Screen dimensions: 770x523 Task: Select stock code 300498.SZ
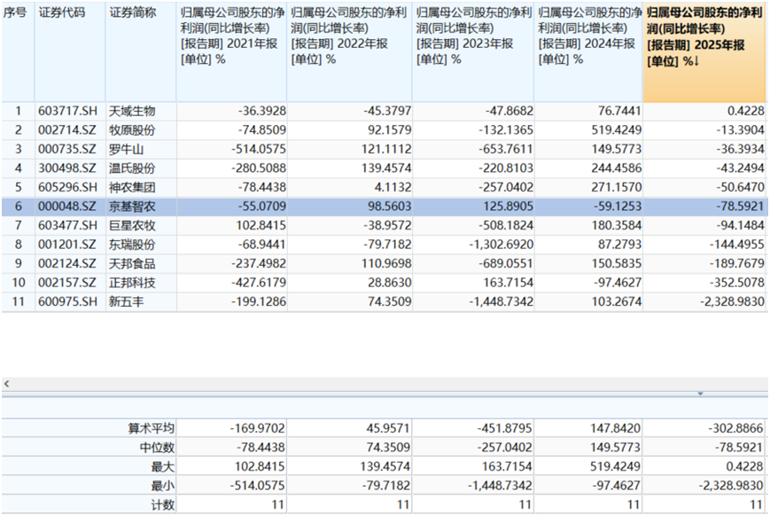(67, 168)
